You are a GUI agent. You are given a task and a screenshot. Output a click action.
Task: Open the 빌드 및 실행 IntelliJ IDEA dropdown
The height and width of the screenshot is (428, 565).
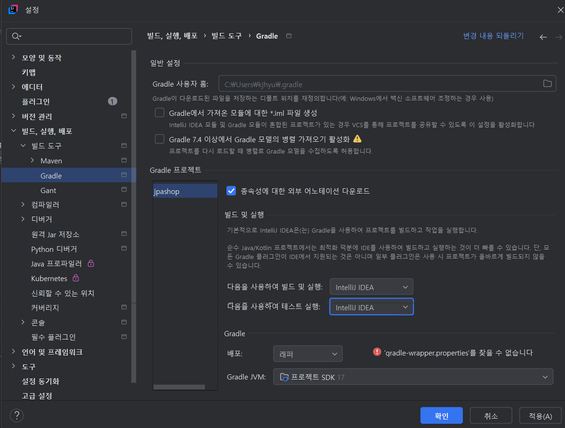tap(371, 287)
